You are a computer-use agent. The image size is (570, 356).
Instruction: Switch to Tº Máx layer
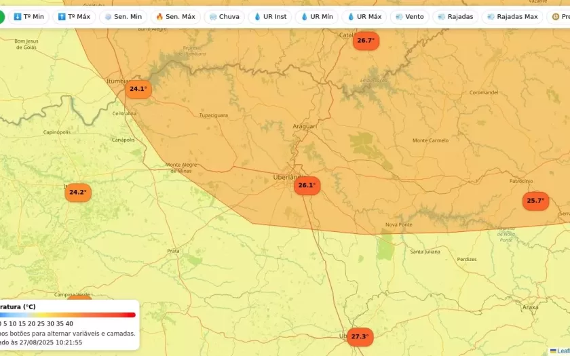74,16
